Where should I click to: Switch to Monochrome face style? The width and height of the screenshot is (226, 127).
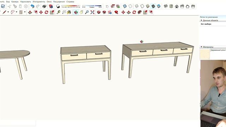tap(159, 6)
